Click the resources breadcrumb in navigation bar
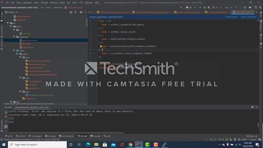The image size is (263, 148). (x=58, y=7)
